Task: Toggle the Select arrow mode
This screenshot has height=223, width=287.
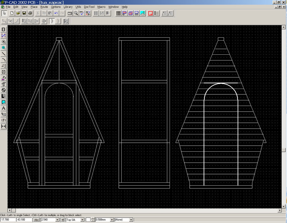Action: [4, 13]
